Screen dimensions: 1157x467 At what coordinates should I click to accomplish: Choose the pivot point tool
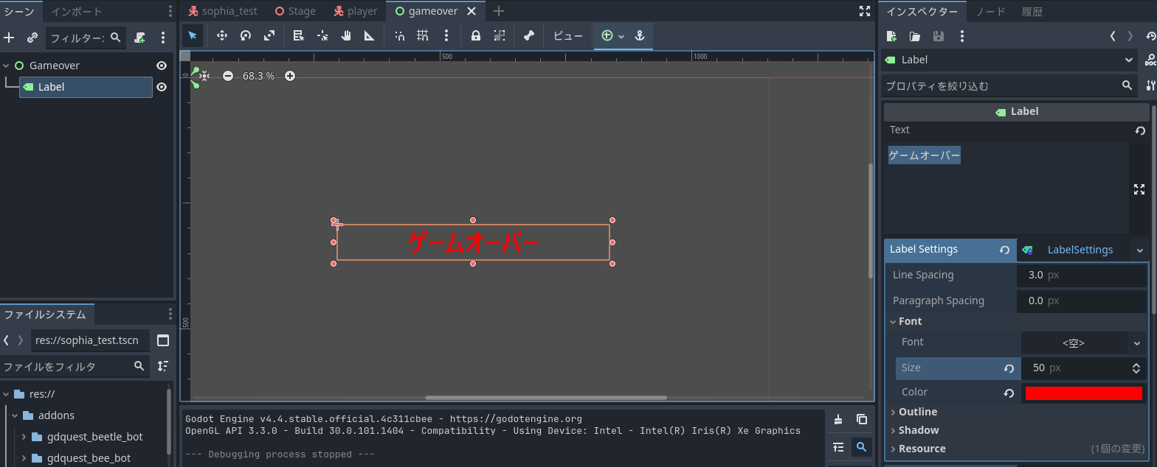pyautogui.click(x=322, y=35)
